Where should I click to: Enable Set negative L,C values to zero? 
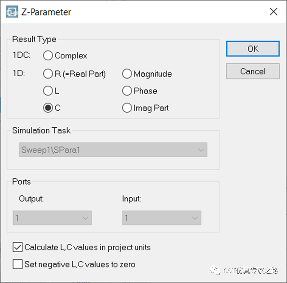point(17,265)
